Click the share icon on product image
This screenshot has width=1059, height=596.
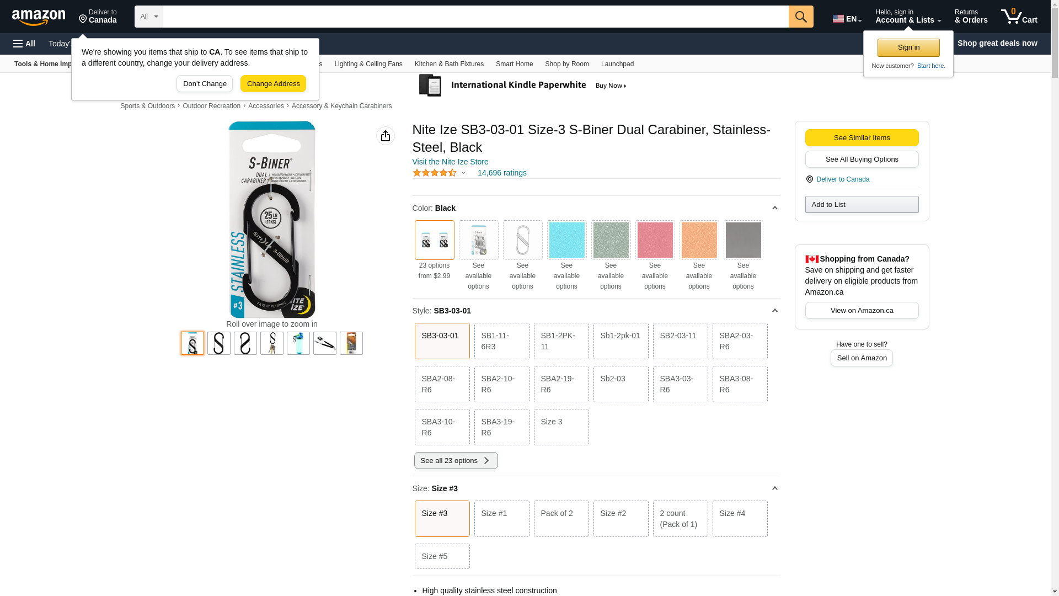click(x=386, y=136)
